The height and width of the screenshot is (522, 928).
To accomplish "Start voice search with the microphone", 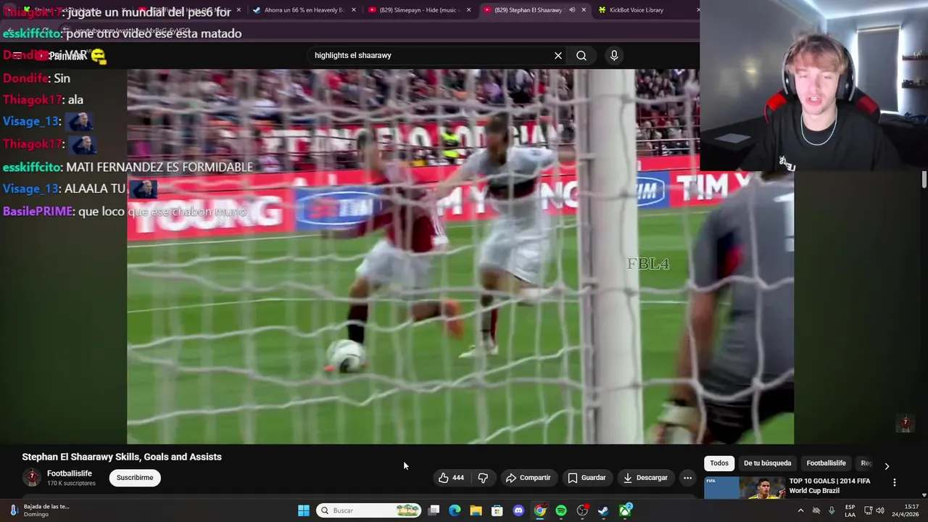I will point(614,55).
